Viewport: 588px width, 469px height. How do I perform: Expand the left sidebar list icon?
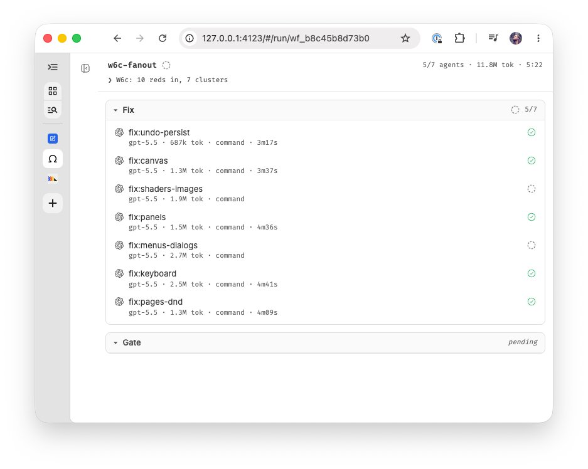(x=53, y=67)
